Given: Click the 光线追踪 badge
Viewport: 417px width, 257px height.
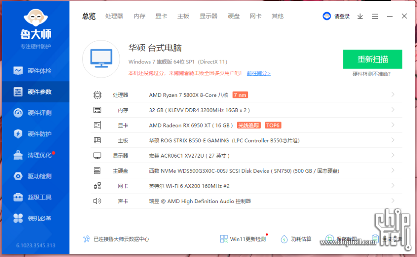Looking at the screenshot, I should point(249,125).
